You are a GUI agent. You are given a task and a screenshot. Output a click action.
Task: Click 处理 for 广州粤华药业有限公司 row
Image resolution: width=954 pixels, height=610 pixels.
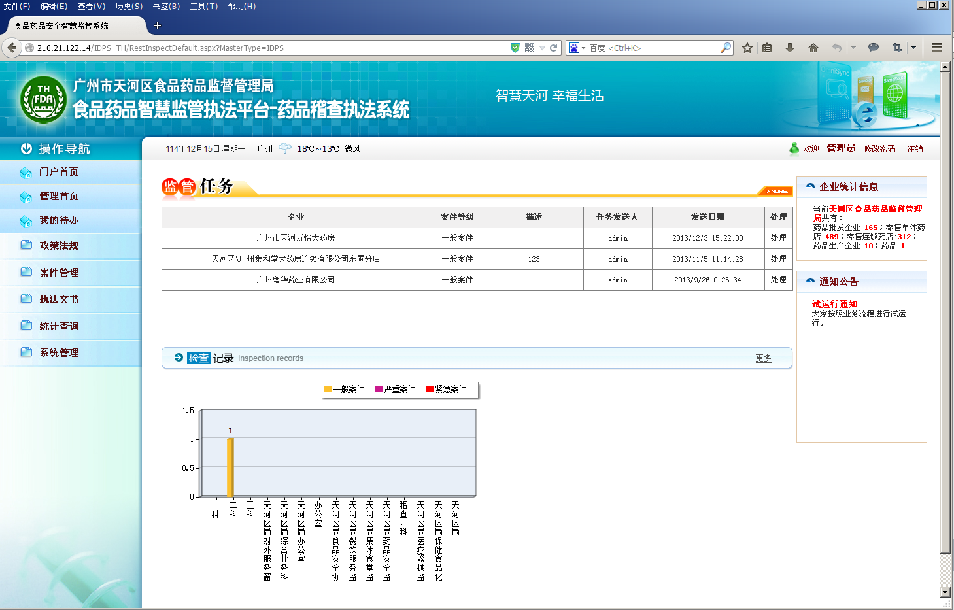pos(778,280)
